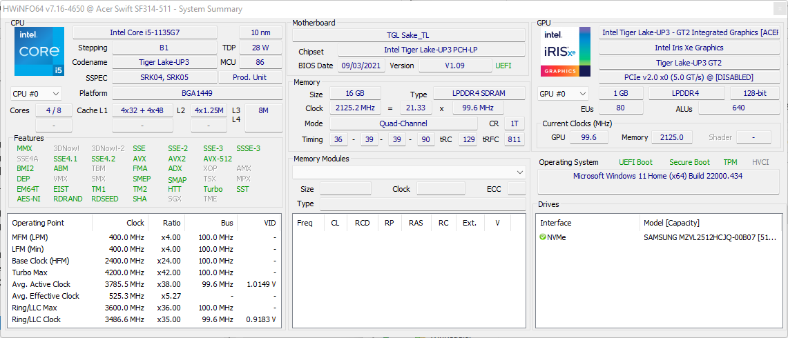Screen dimensions: 788x338
Task: Click the Intel Core i5-1135G7 name field
Action: [x=145, y=32]
